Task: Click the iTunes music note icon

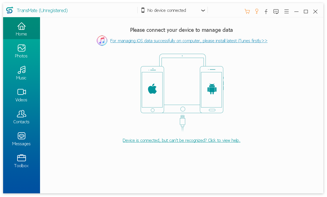Action: [x=102, y=41]
